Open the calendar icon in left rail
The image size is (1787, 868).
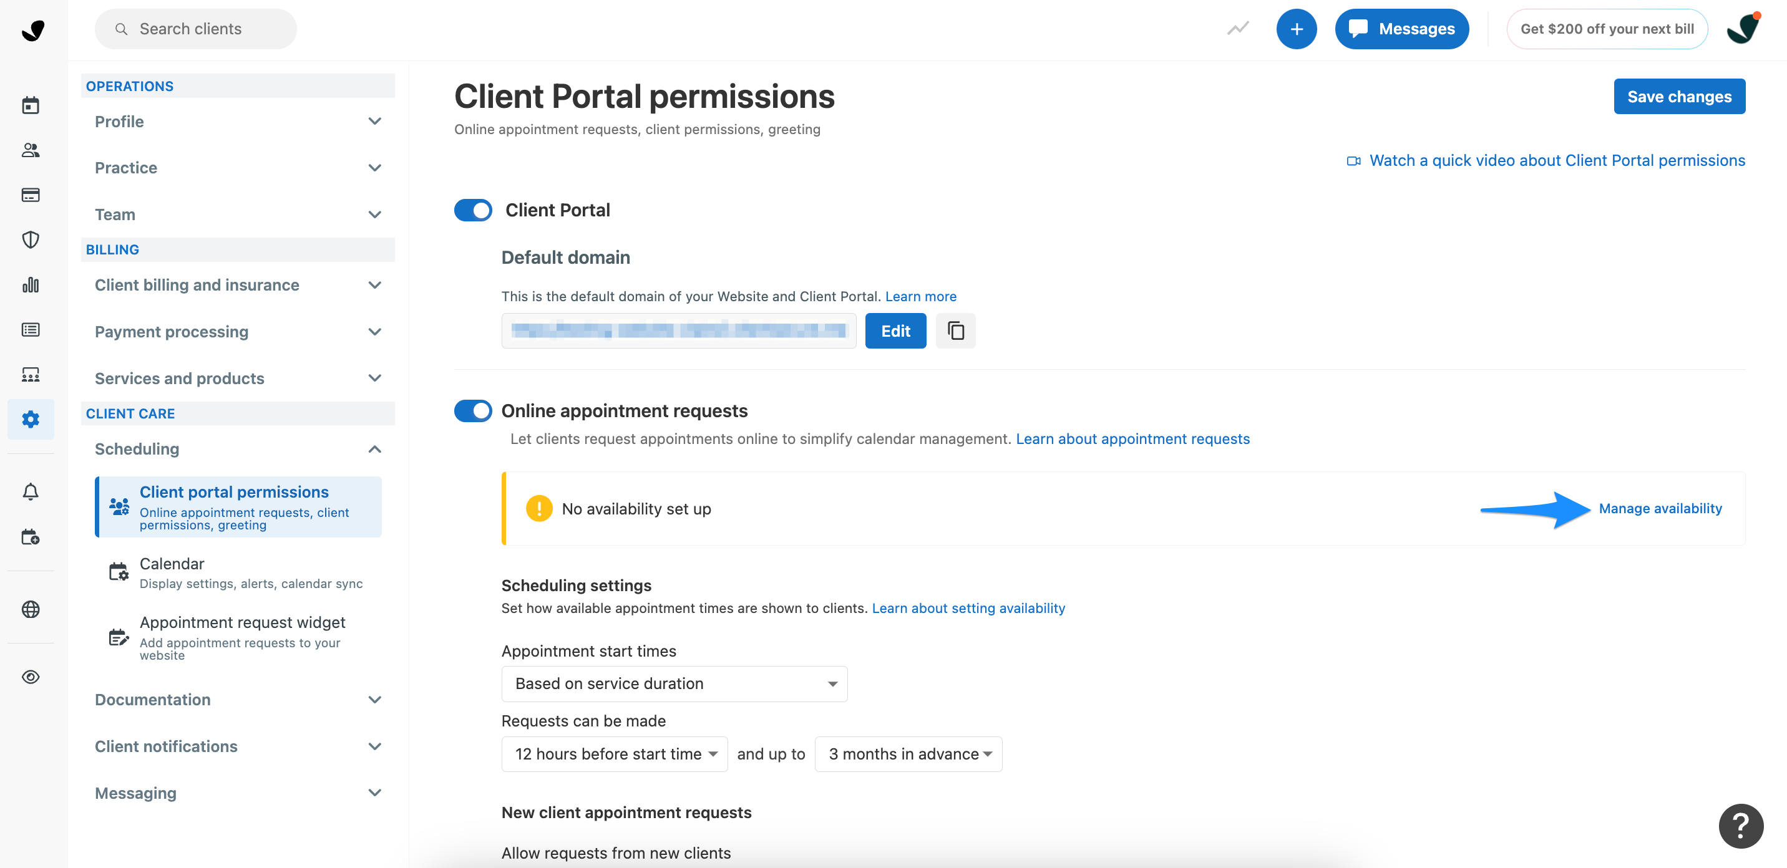tap(31, 105)
